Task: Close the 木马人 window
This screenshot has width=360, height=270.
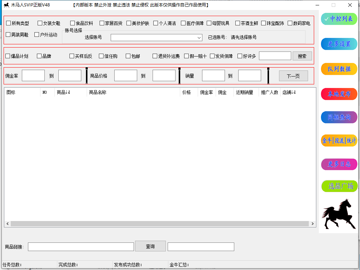Action: (x=350, y=5)
